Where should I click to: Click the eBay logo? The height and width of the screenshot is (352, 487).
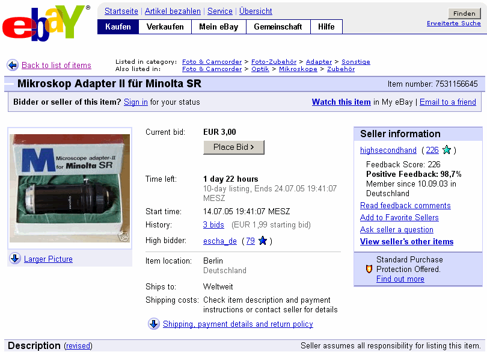point(46,23)
